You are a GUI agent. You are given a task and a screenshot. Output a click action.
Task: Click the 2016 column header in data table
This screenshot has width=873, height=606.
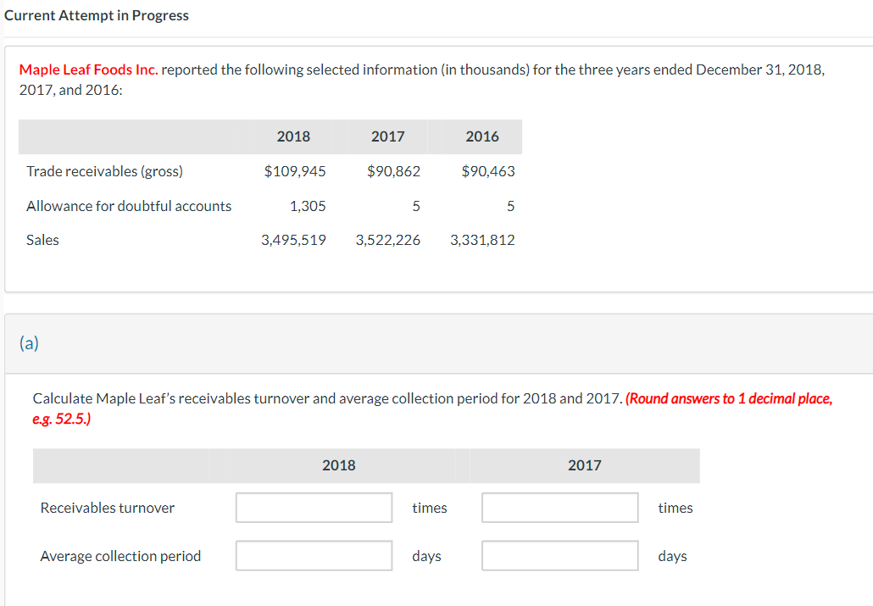(482, 136)
